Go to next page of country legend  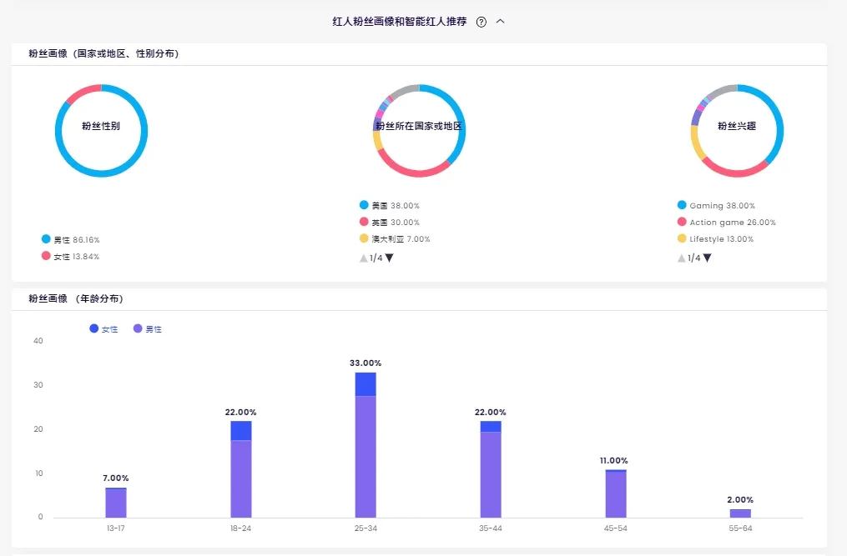click(x=390, y=258)
